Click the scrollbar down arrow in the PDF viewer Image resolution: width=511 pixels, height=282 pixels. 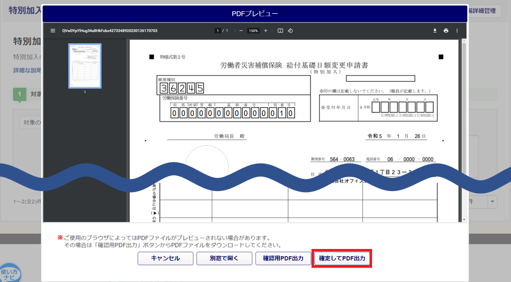coord(464,220)
